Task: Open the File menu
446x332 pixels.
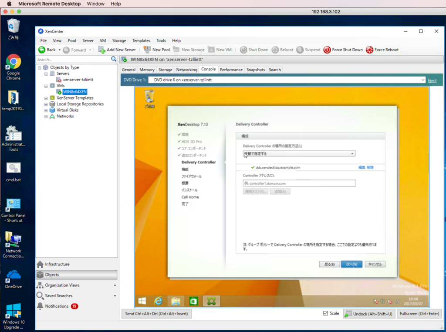Action: coord(44,40)
